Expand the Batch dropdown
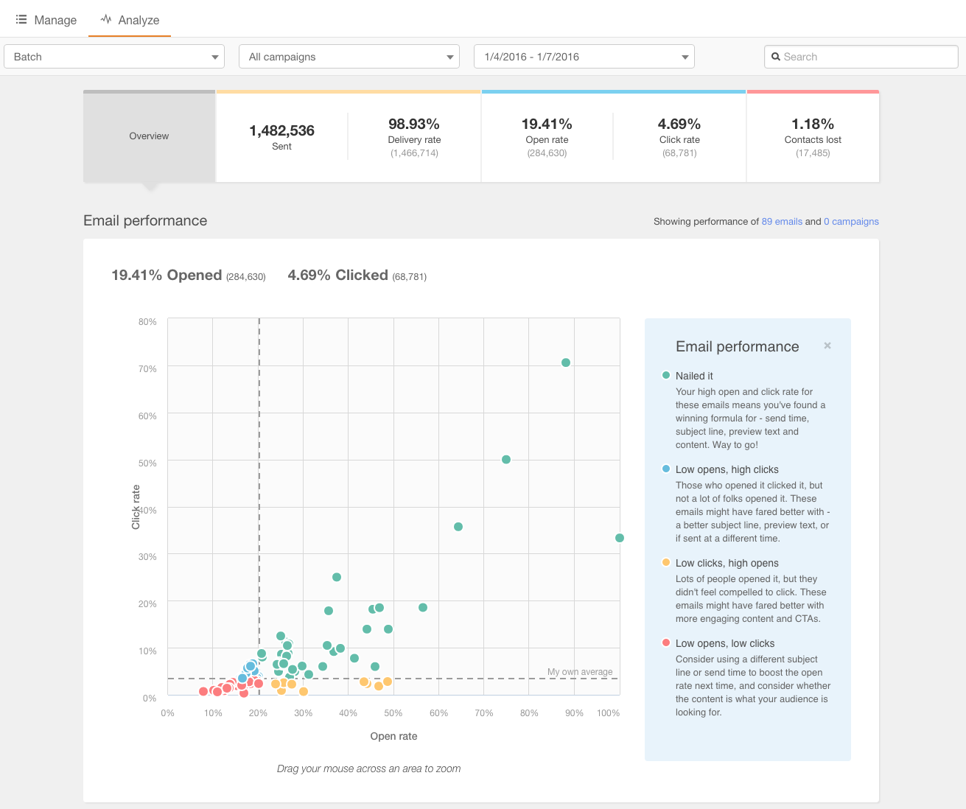 [x=114, y=57]
